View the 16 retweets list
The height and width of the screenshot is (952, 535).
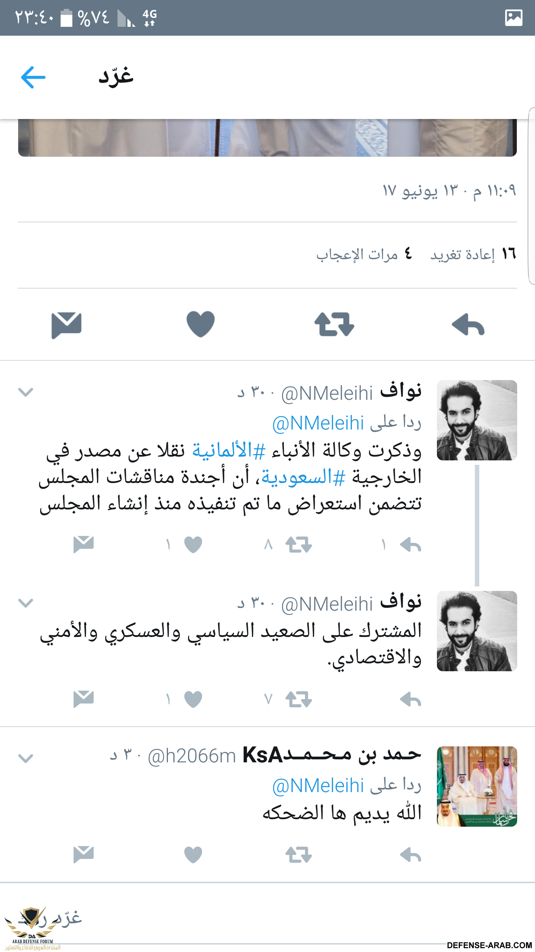473,254
